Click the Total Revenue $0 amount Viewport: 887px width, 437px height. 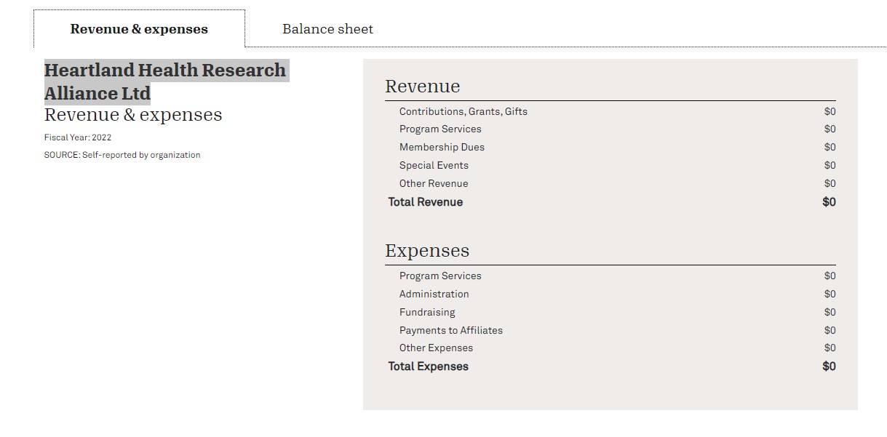click(x=829, y=202)
